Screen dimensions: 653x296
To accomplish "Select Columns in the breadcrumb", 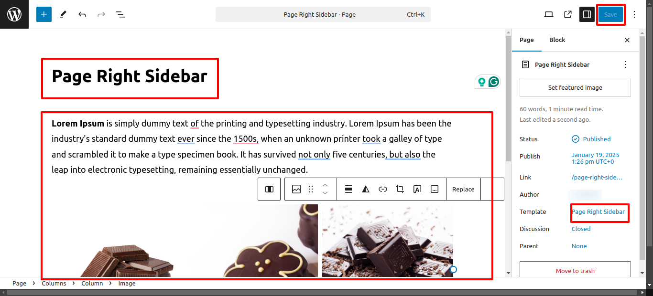I will pos(54,283).
